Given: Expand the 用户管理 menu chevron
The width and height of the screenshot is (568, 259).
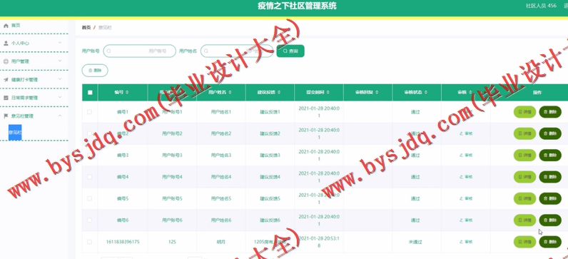Looking at the screenshot, I should point(60,61).
